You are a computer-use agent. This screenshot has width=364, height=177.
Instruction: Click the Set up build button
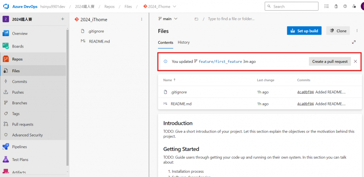[304, 31]
